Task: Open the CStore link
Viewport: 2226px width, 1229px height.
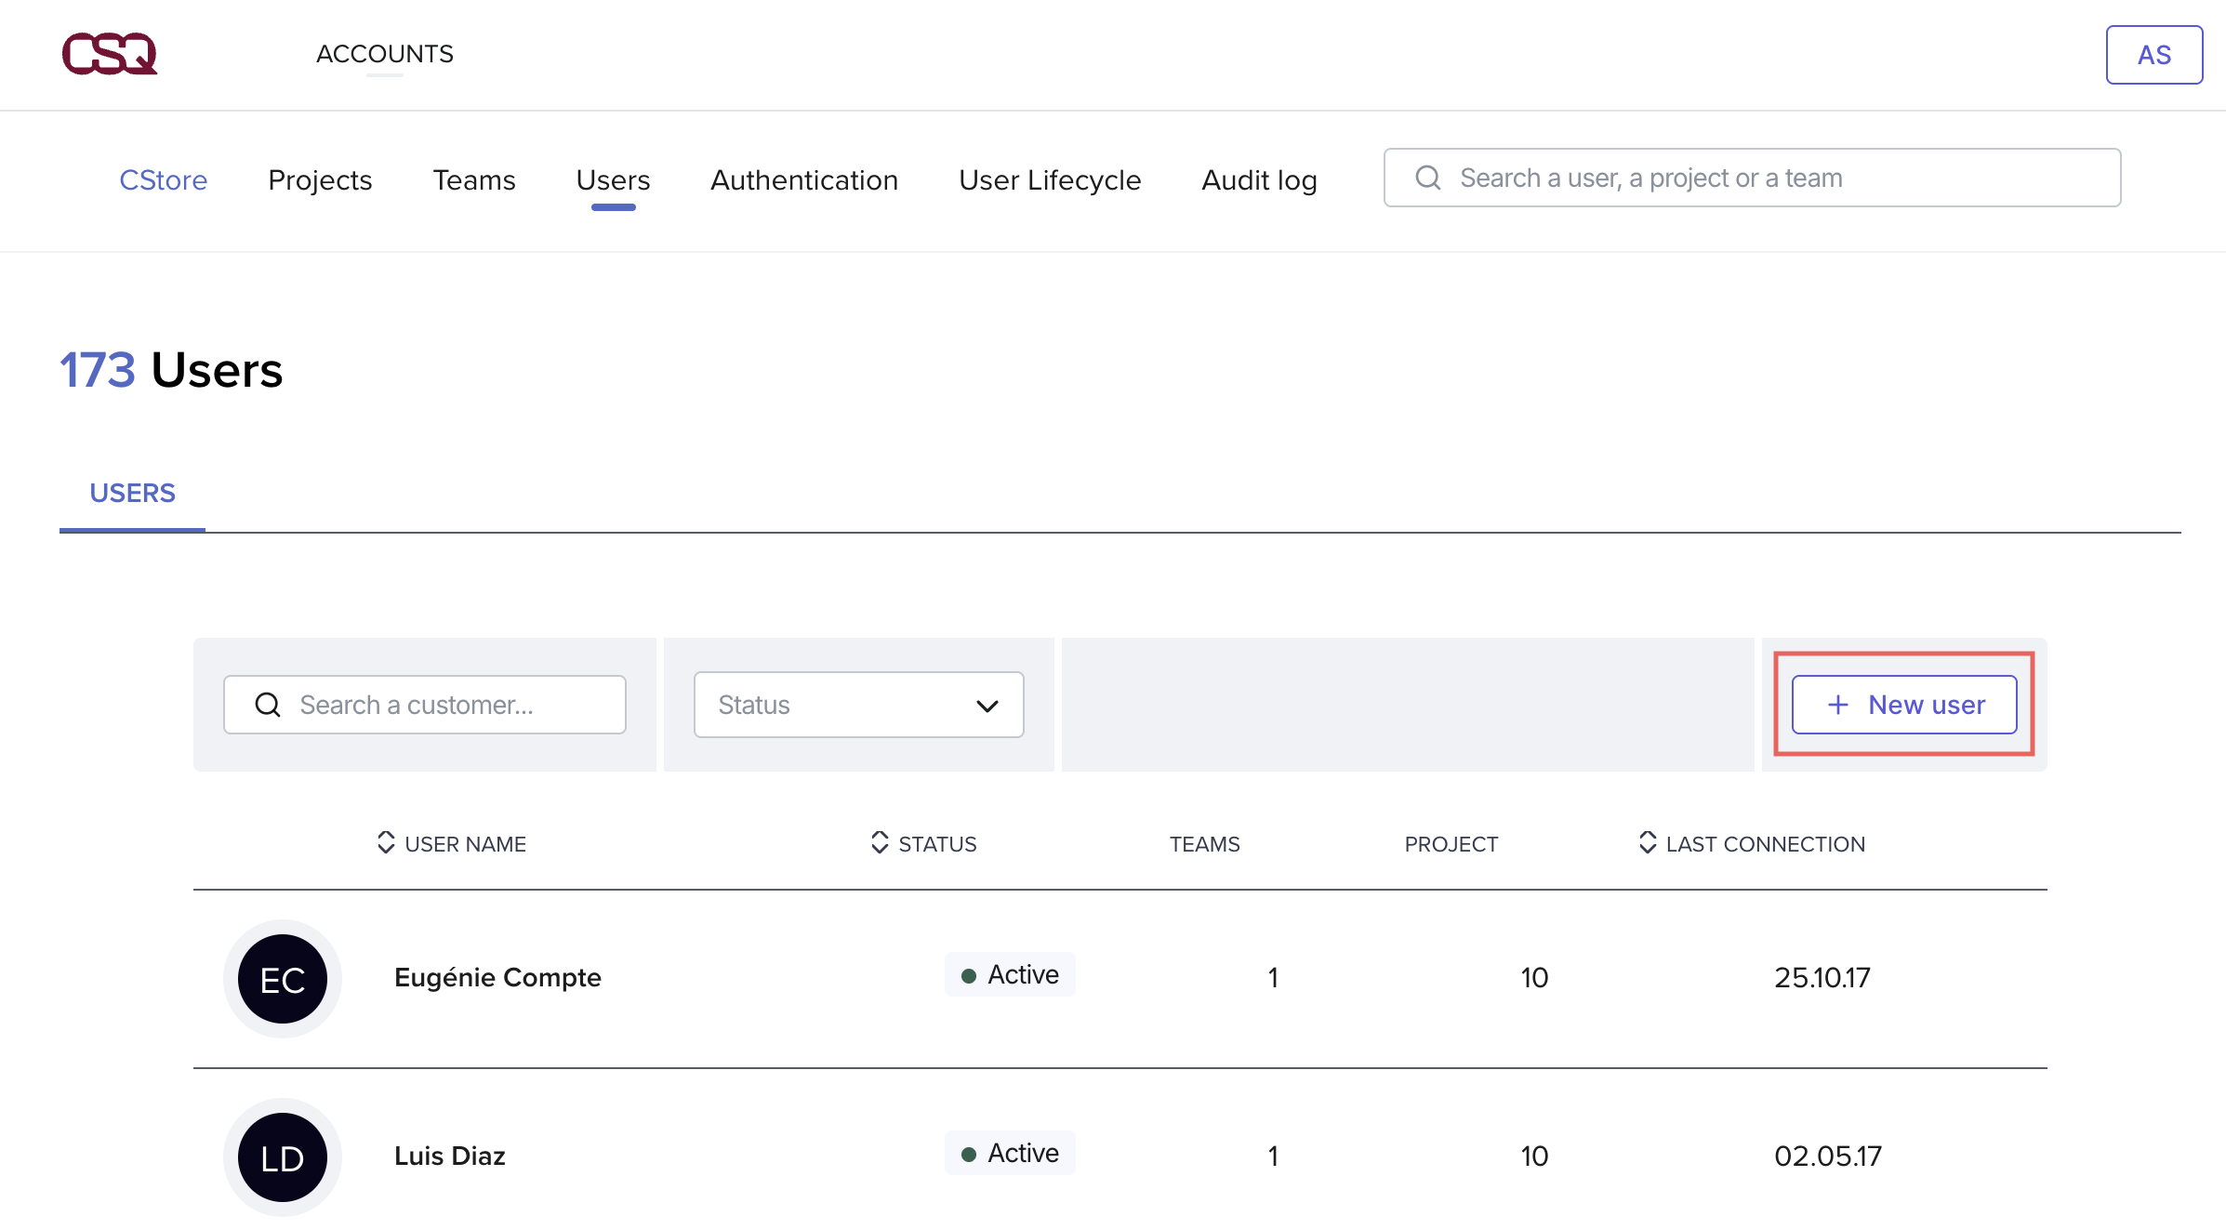Action: click(163, 179)
